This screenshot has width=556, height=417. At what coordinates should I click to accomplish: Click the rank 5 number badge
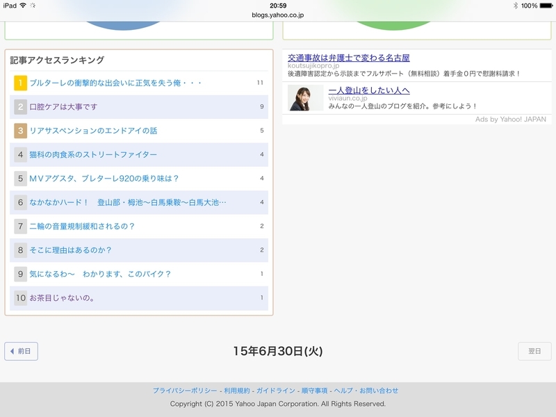pos(21,179)
